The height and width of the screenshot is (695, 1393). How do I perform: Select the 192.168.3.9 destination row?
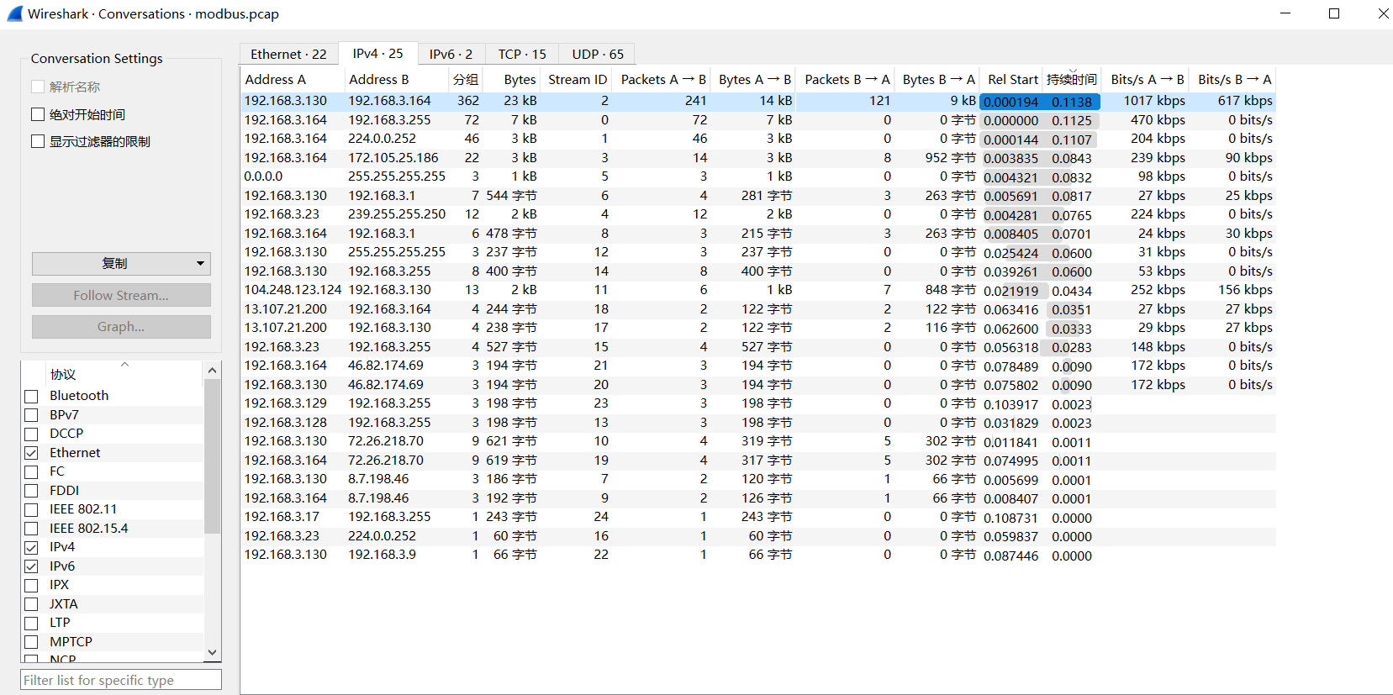tap(758, 555)
